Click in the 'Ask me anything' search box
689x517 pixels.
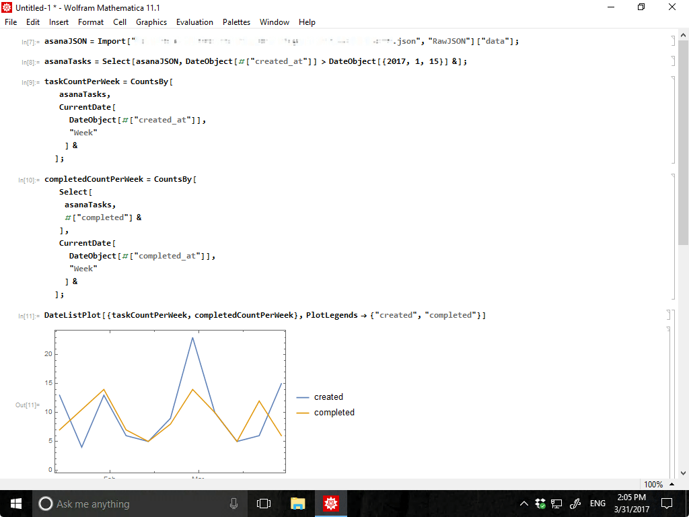pyautogui.click(x=135, y=504)
